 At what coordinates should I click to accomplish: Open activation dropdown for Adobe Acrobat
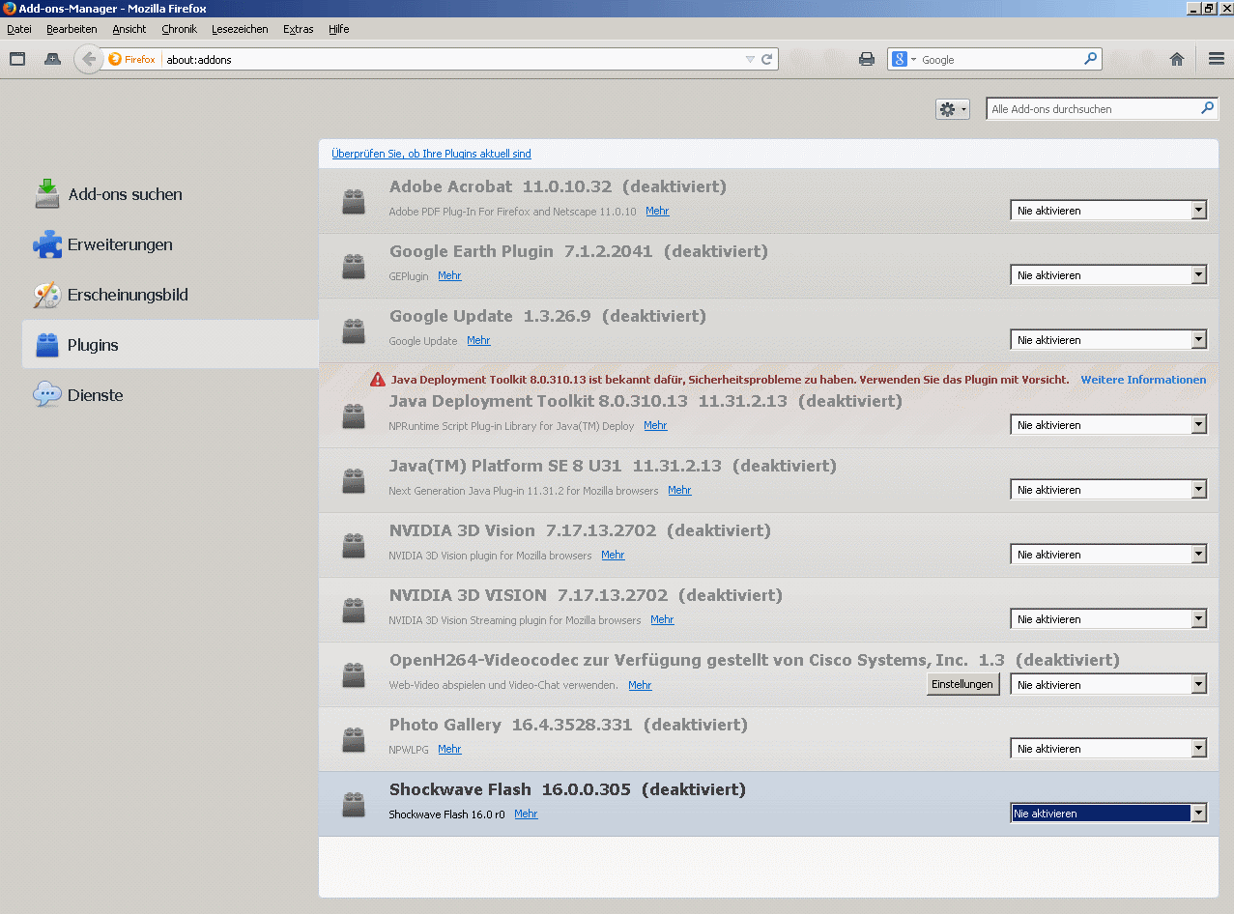click(x=1108, y=210)
